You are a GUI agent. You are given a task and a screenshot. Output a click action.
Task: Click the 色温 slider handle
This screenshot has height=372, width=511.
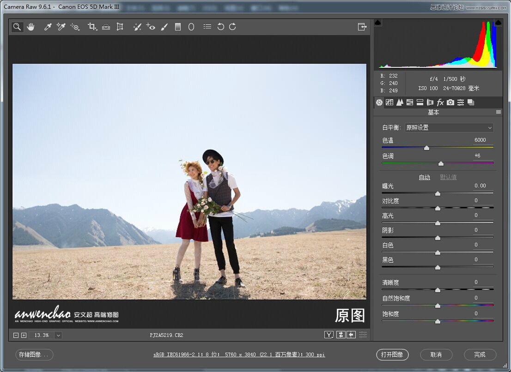(x=426, y=148)
